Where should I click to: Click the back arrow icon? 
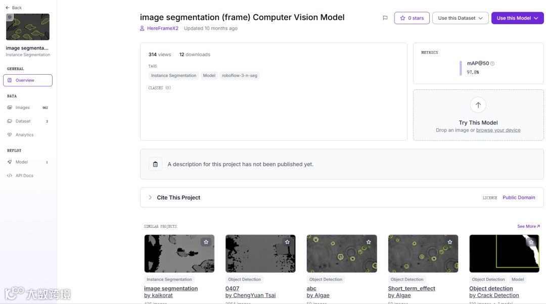[x=8, y=8]
